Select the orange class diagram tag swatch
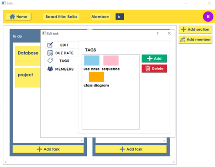The width and height of the screenshot is (215, 167). click(96, 77)
